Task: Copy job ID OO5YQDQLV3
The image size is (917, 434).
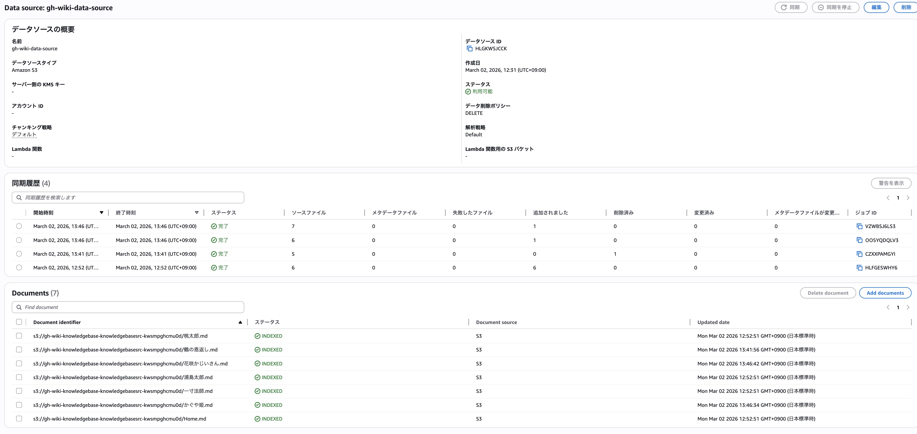Action: coord(859,240)
